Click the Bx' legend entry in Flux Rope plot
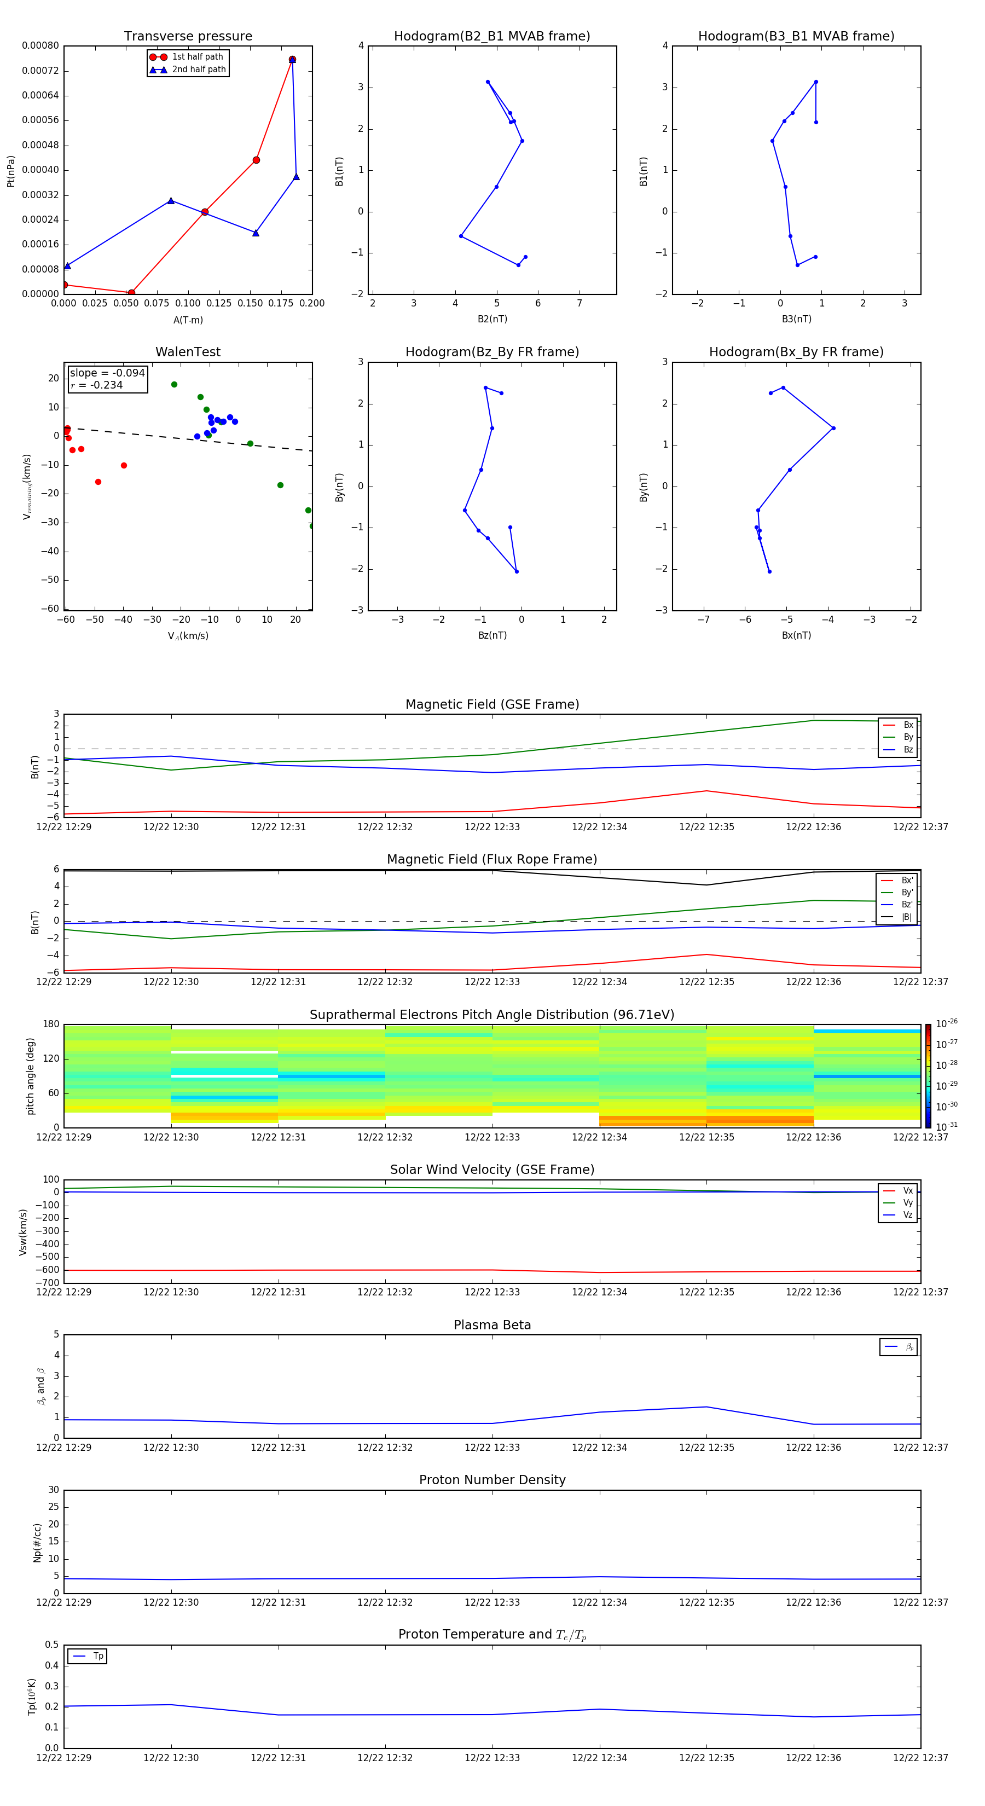Image resolution: width=985 pixels, height=1806 pixels. click(x=897, y=881)
